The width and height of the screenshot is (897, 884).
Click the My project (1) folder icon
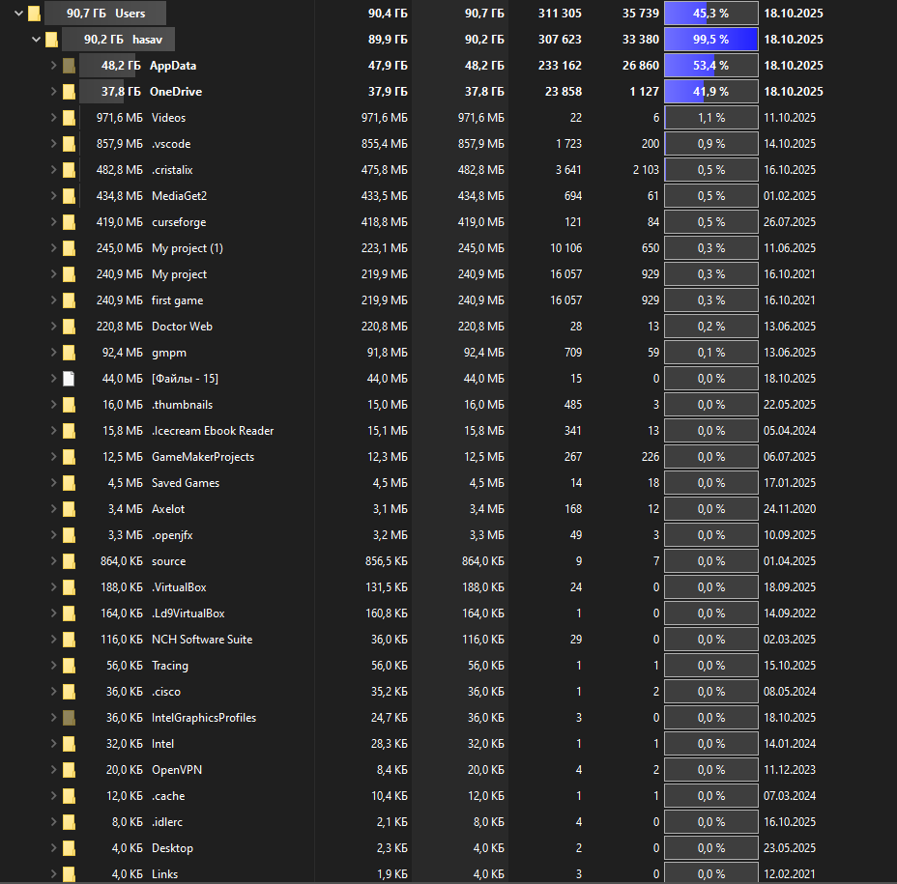coord(69,248)
